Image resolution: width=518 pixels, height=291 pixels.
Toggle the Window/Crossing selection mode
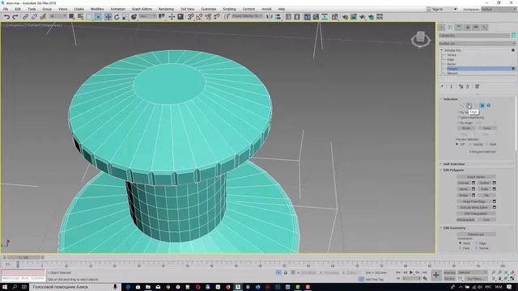click(98, 16)
